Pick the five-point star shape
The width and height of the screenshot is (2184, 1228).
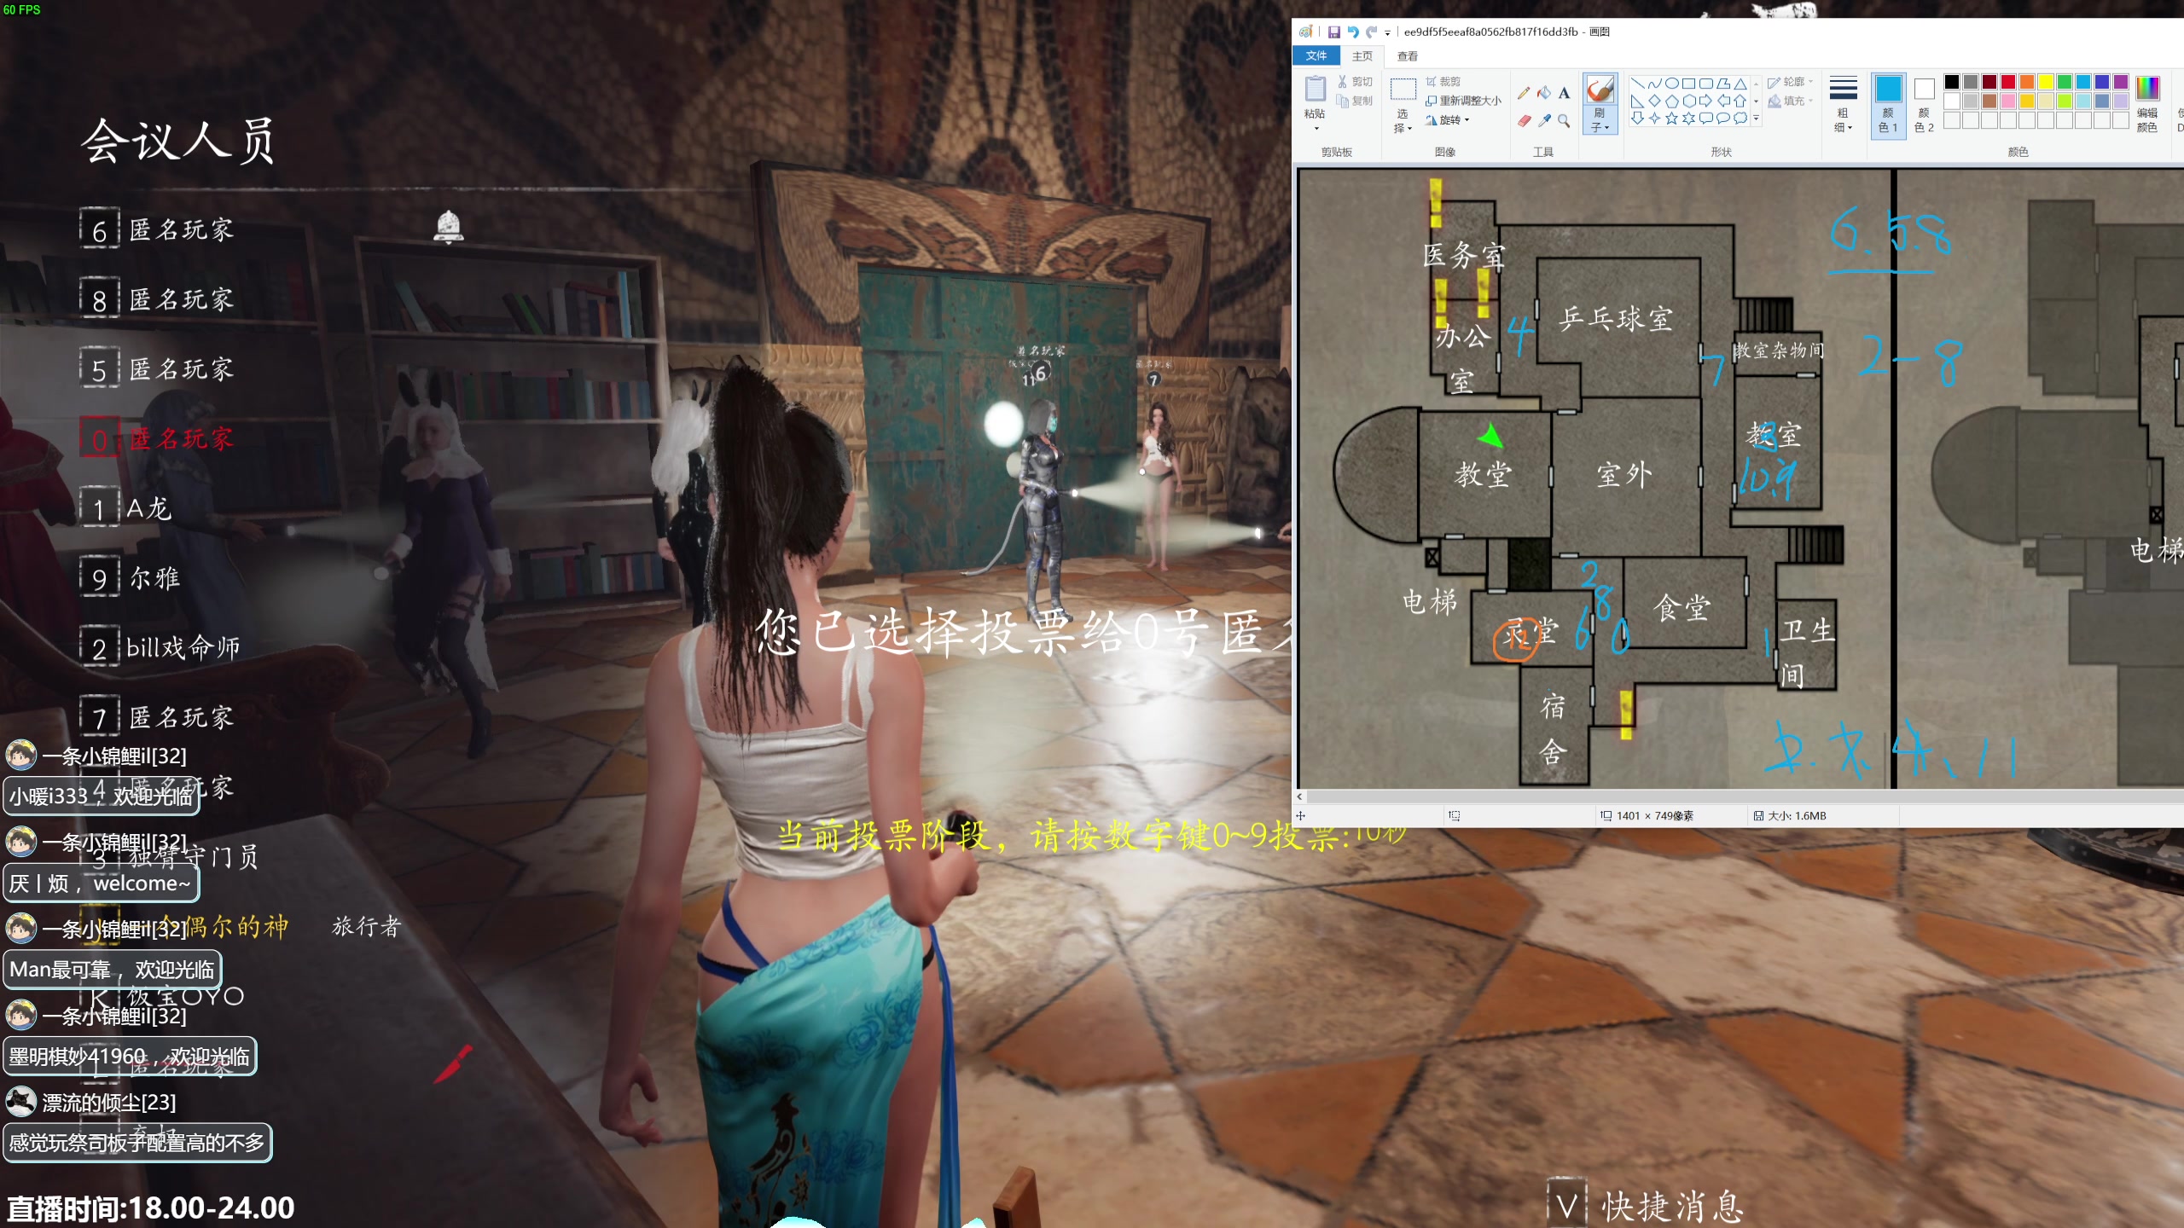click(1671, 119)
